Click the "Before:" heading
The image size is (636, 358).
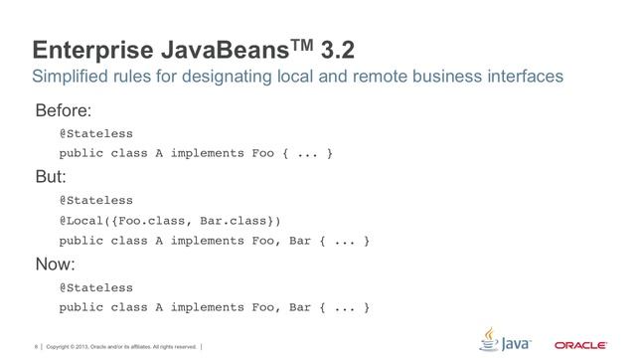click(64, 110)
